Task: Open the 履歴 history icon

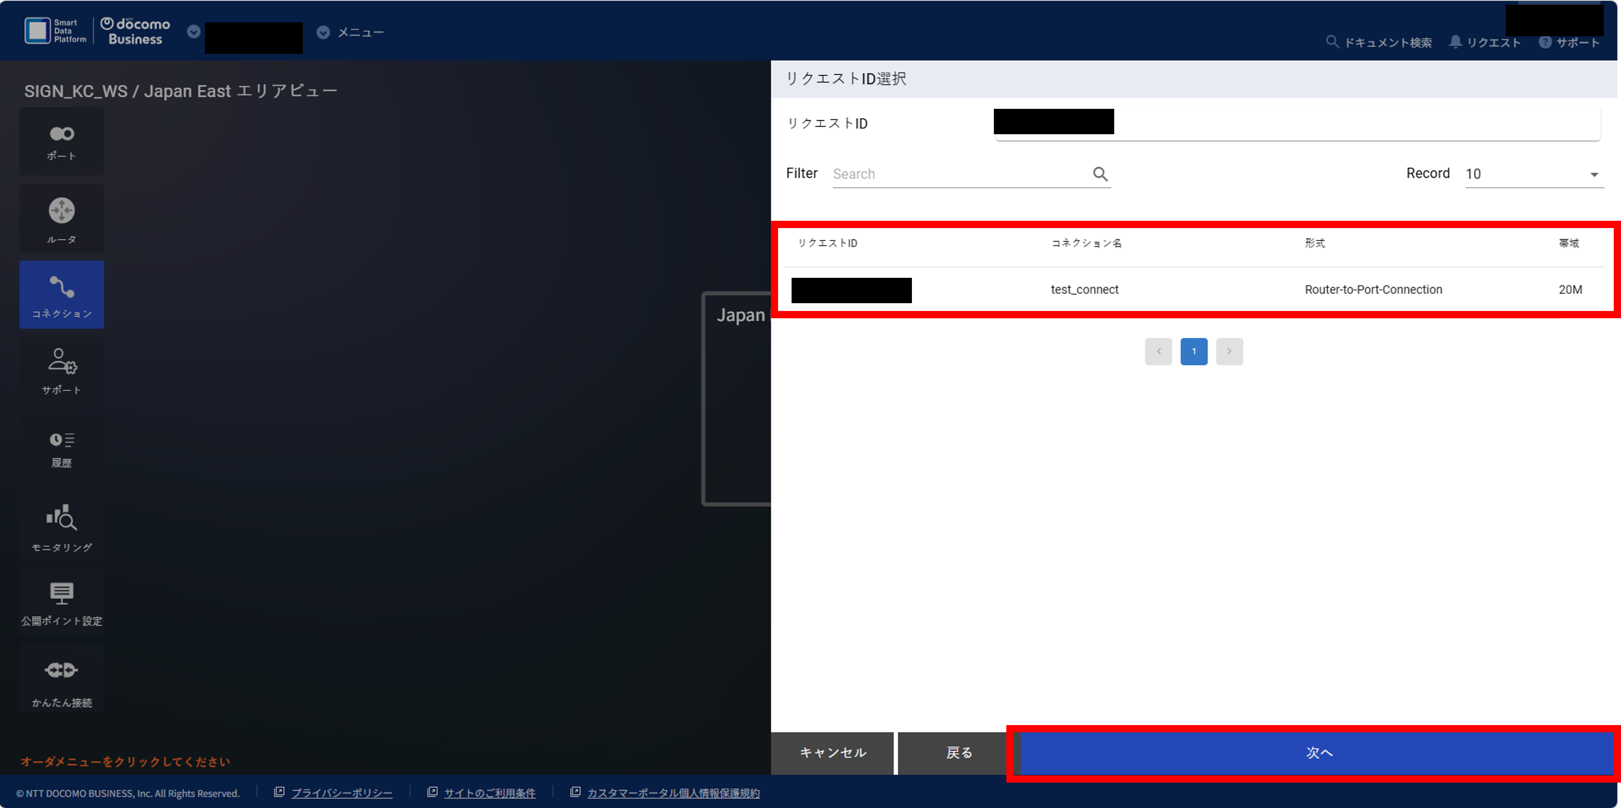Action: click(62, 448)
